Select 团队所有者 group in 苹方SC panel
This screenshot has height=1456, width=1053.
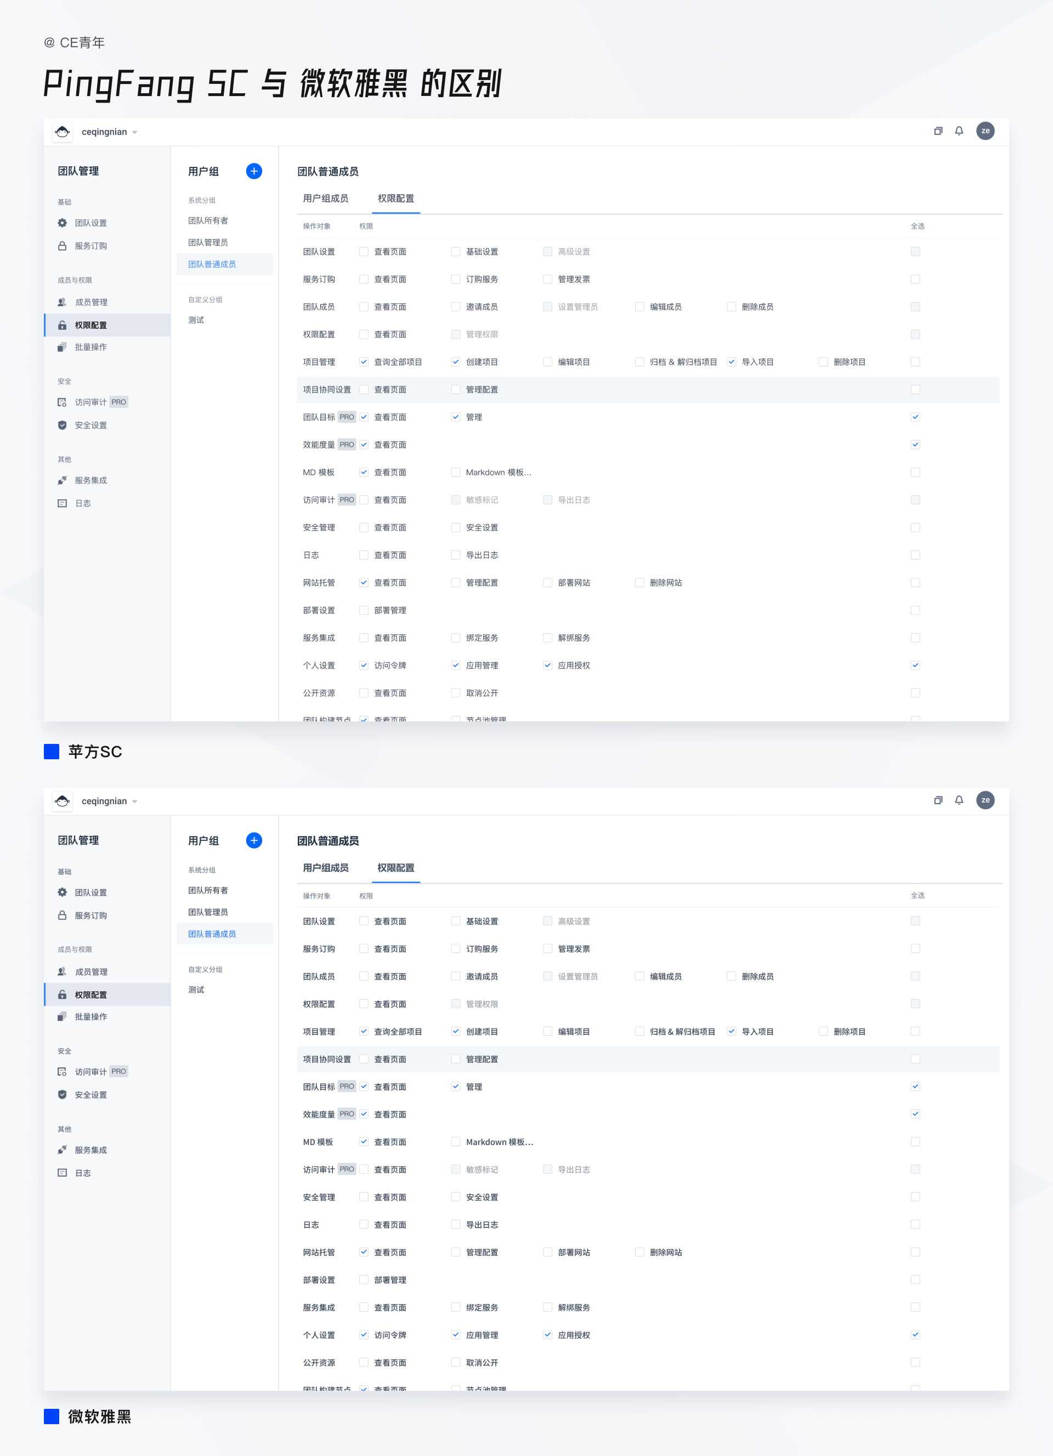point(208,221)
